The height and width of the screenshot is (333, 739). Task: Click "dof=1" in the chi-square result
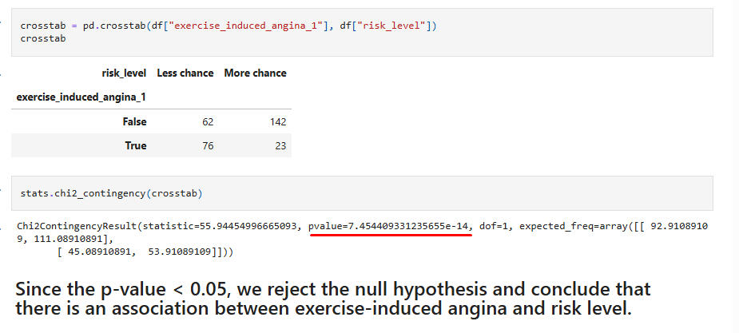pos(495,227)
